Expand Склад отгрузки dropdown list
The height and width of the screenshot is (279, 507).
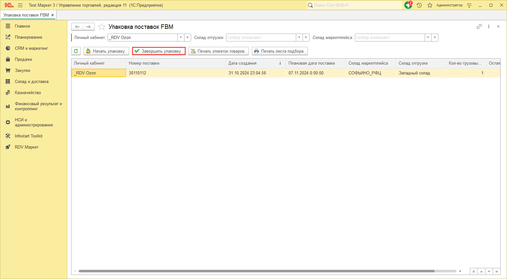[299, 37]
